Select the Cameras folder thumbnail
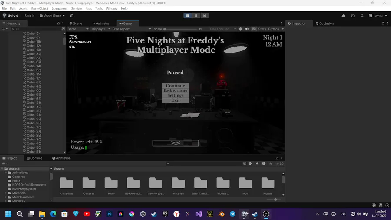This screenshot has height=220, width=391. [x=89, y=186]
